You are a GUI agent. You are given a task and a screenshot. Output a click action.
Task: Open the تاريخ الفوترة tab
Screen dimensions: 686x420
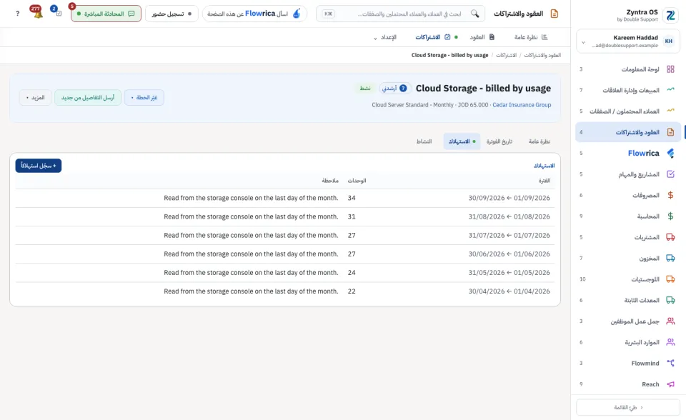[499, 141]
